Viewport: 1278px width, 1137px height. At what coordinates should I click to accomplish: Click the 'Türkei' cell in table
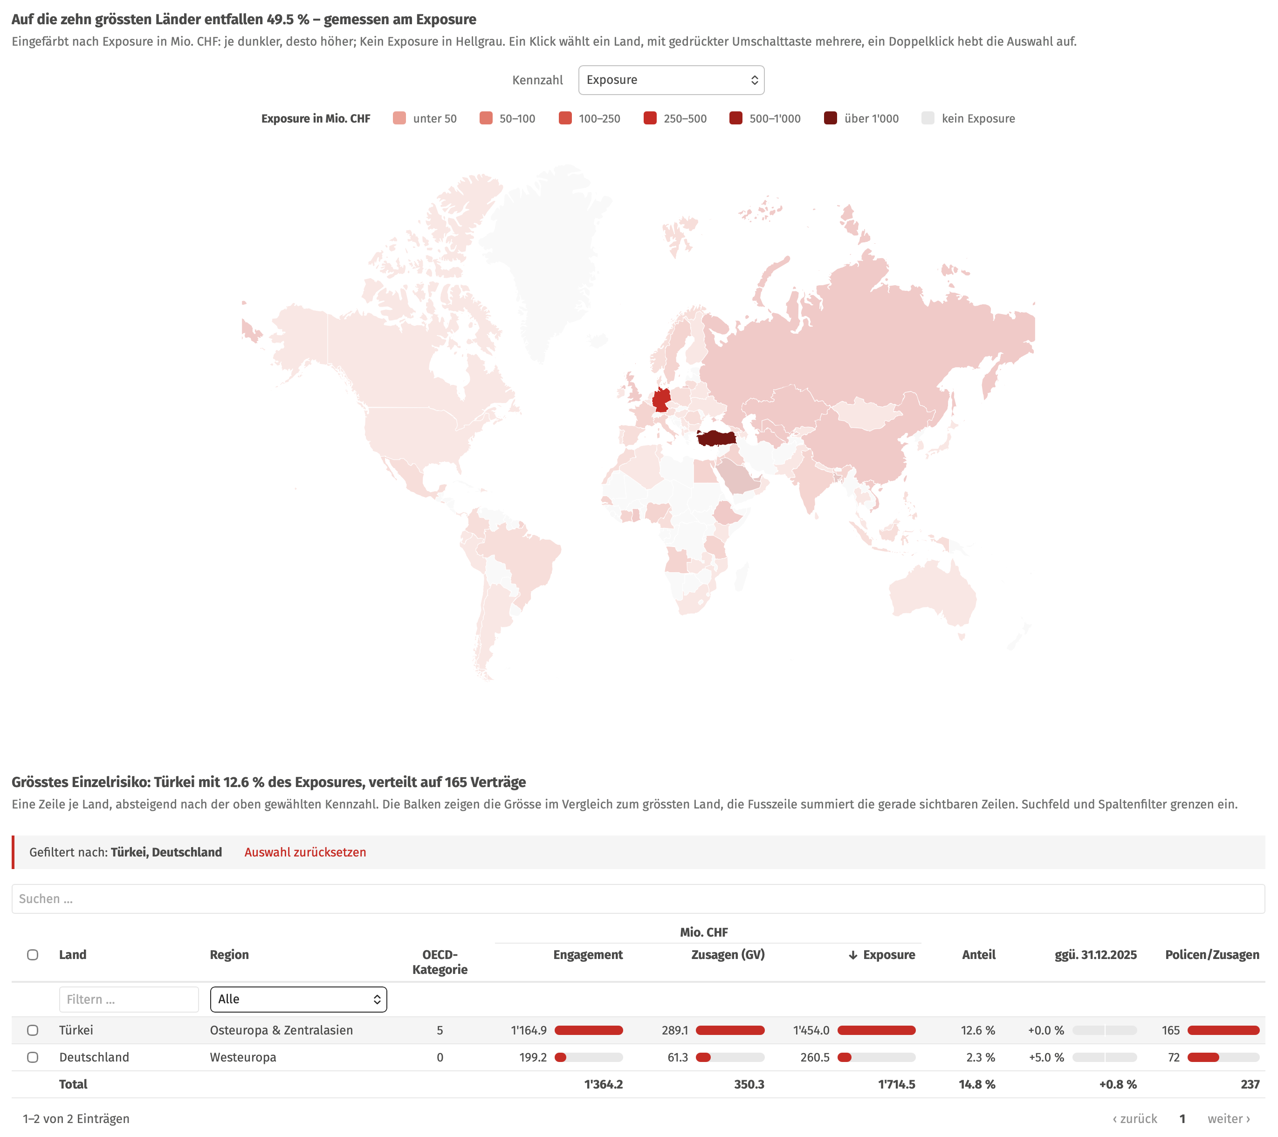[x=76, y=1030]
